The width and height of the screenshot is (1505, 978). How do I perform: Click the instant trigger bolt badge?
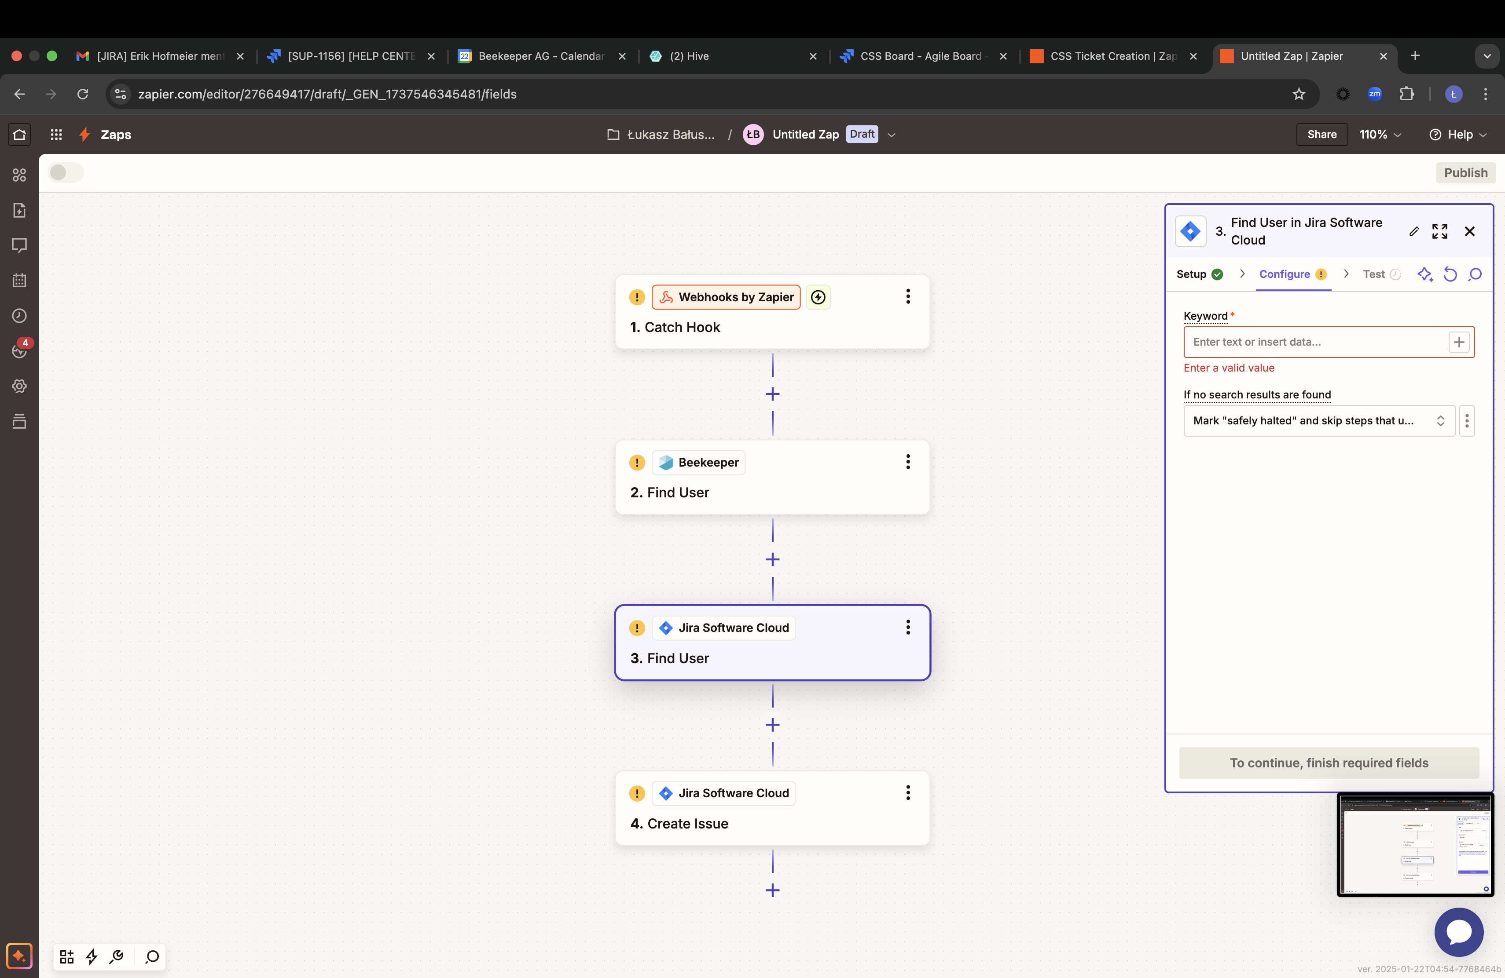click(x=818, y=297)
